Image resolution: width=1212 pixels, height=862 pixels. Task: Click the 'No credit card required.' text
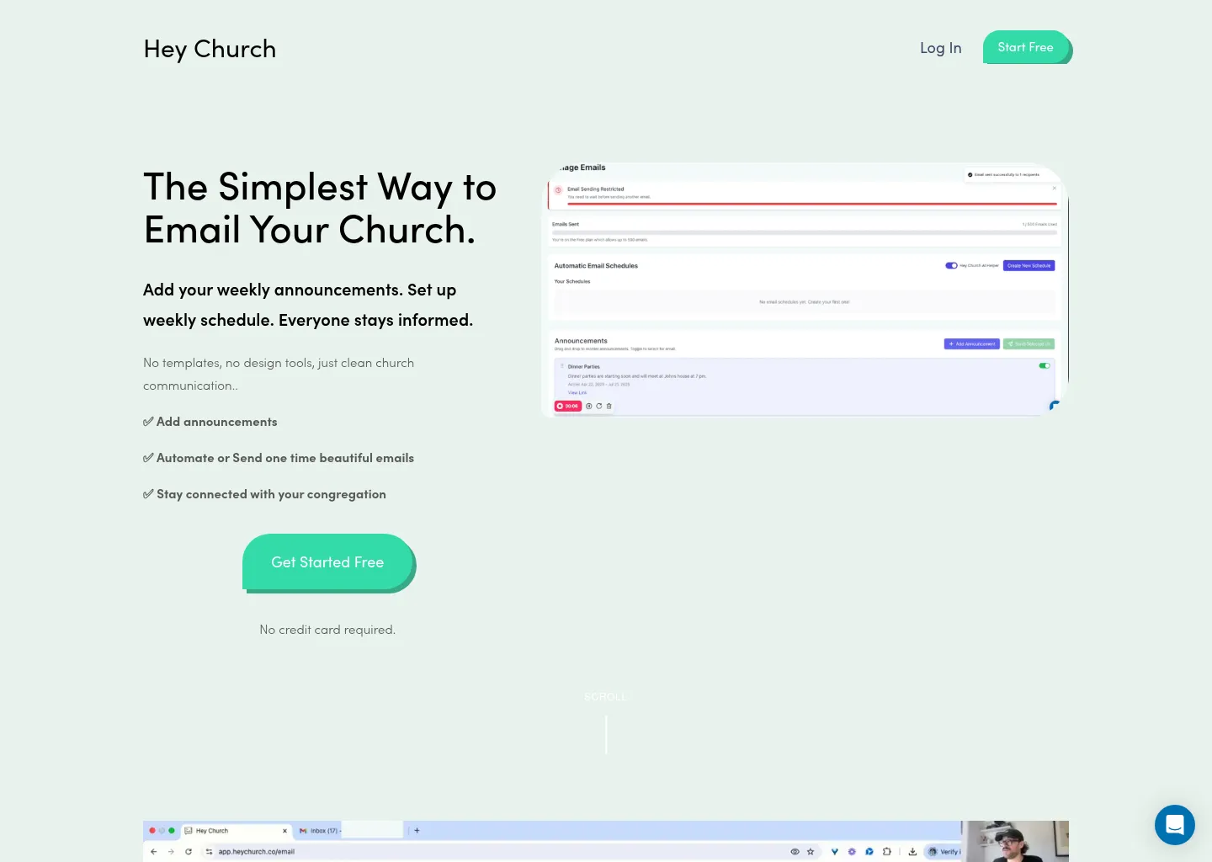tap(327, 630)
